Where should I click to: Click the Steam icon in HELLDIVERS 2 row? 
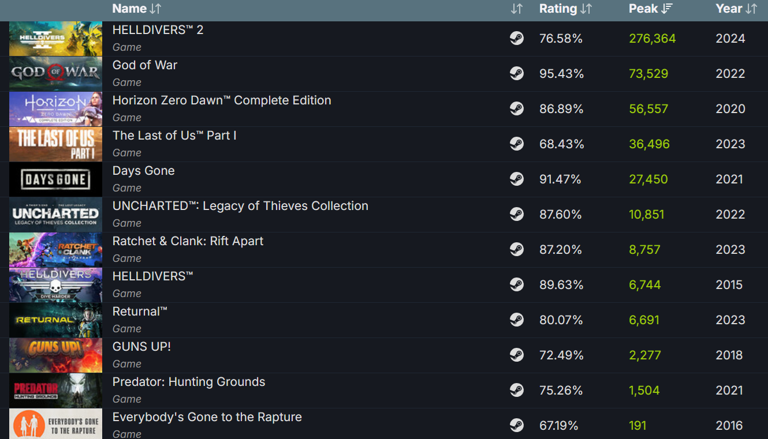[x=517, y=39]
